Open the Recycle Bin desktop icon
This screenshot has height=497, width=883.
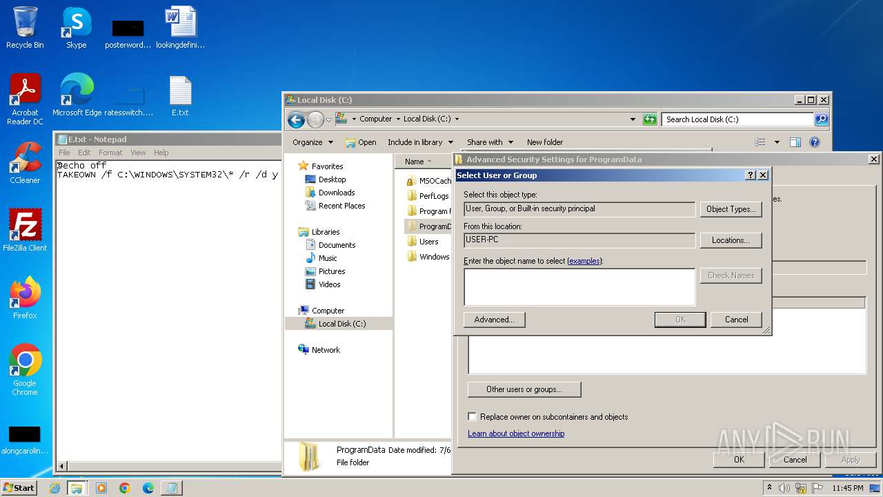coord(25,28)
